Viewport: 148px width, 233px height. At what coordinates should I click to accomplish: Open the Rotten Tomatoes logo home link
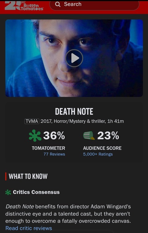(24, 6)
